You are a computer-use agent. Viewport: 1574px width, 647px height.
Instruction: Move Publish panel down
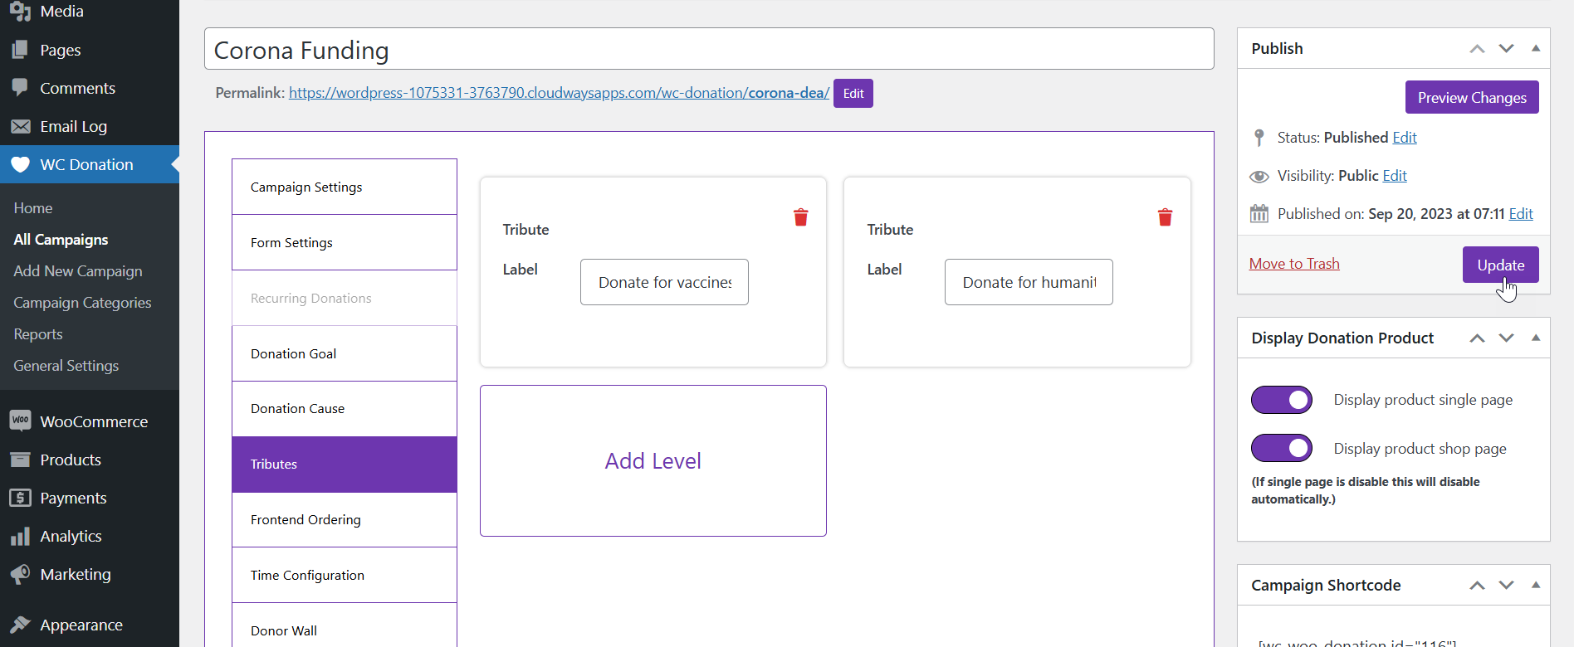[1506, 49]
